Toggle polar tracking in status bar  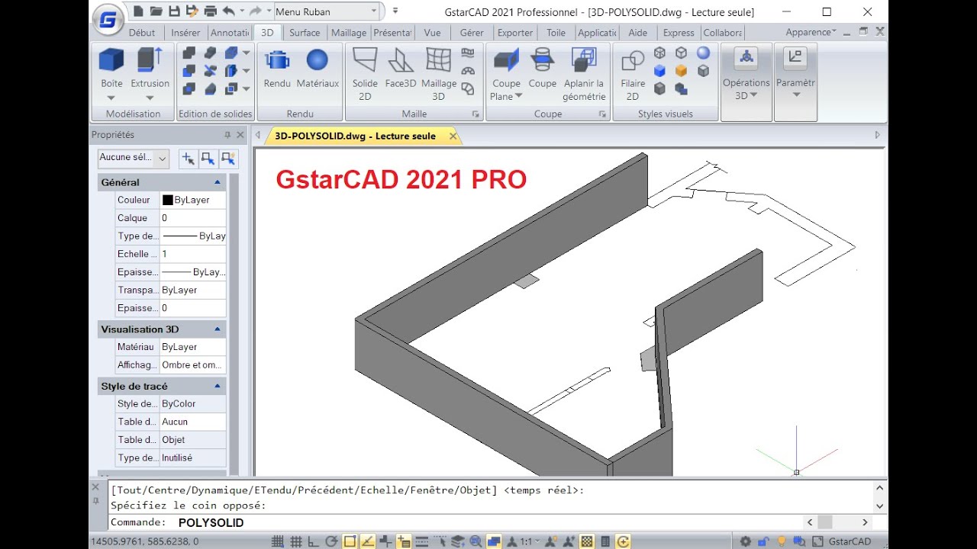pos(331,541)
